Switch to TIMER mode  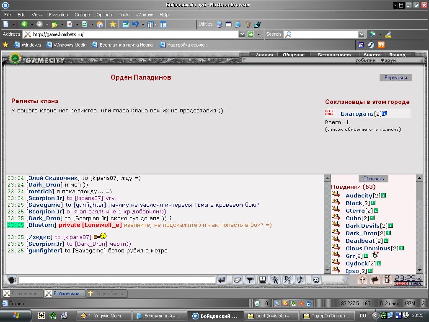click(416, 284)
